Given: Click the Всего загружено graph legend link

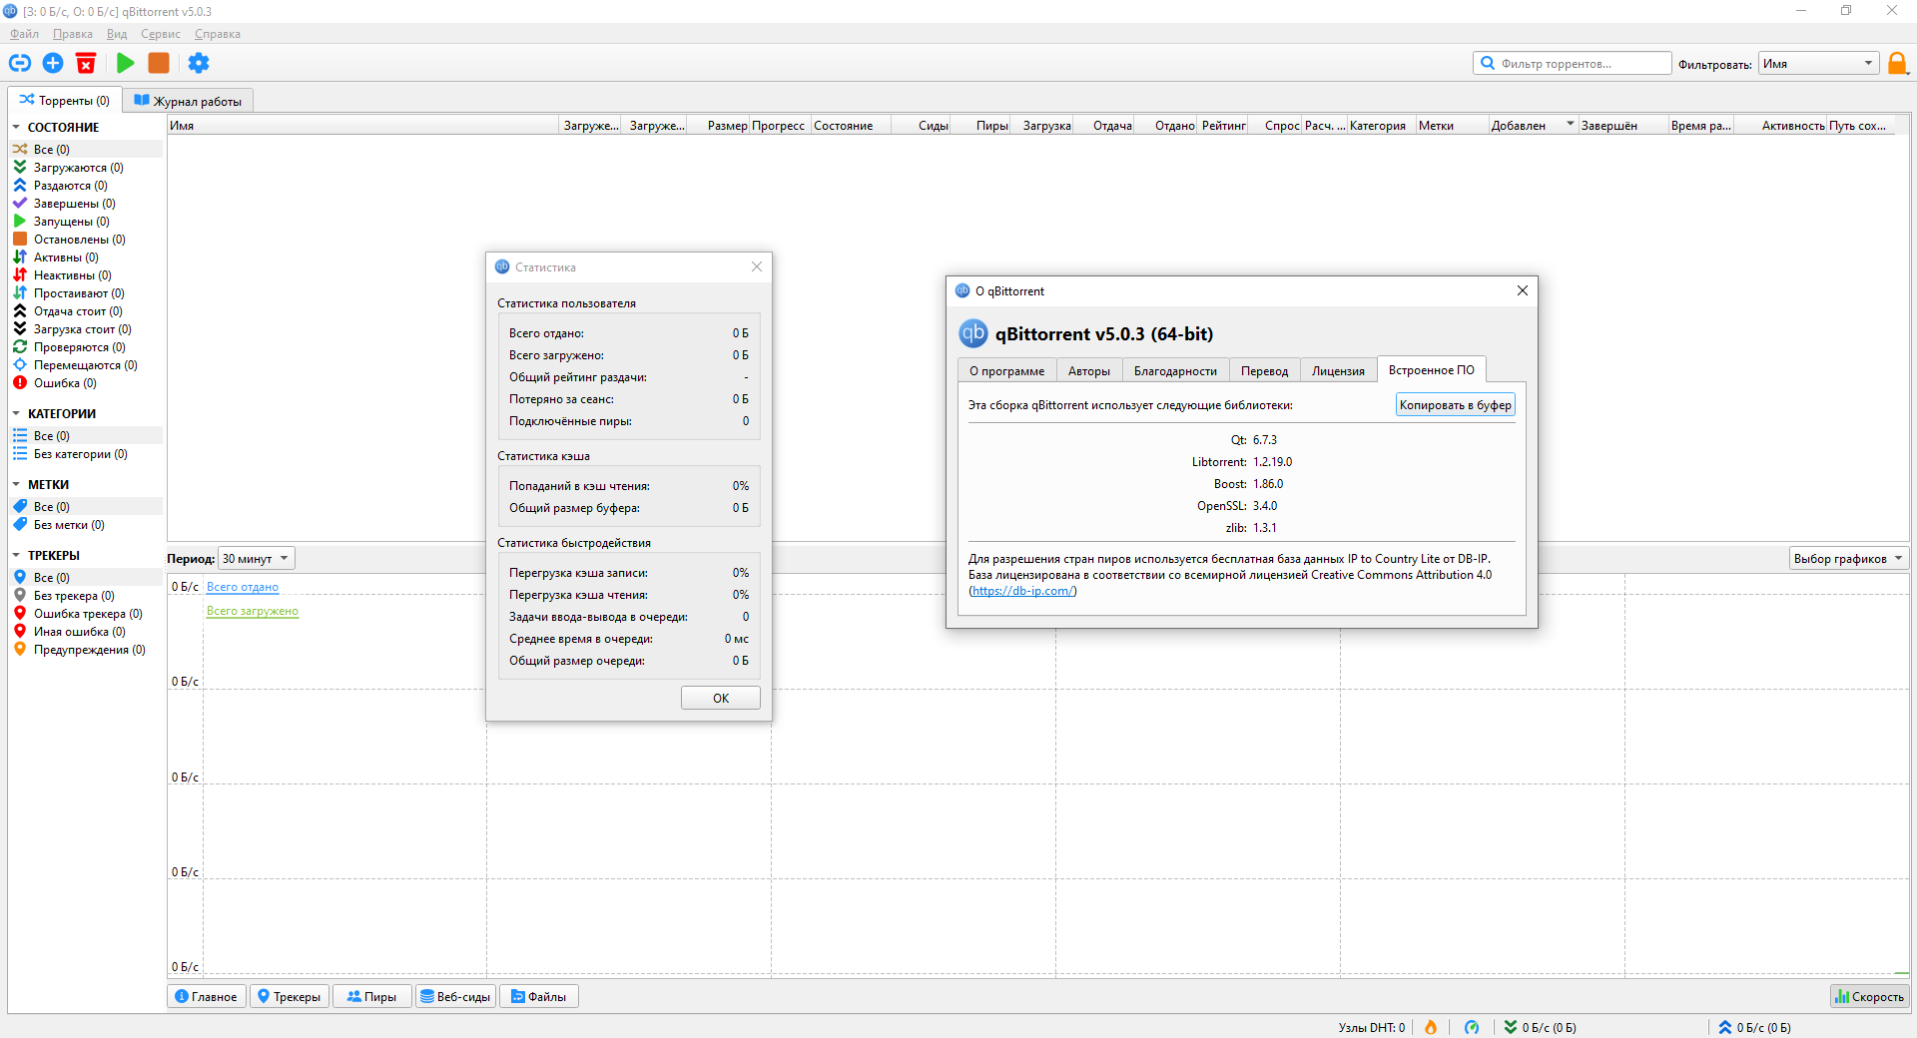Looking at the screenshot, I should point(253,611).
